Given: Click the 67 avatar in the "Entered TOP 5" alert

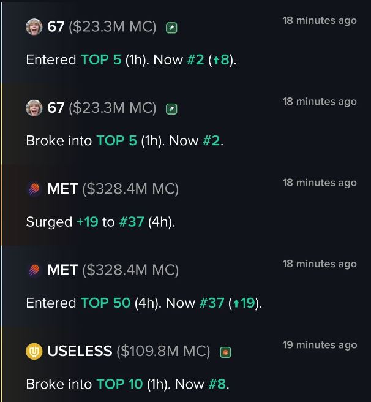Looking at the screenshot, I should pyautogui.click(x=34, y=27).
